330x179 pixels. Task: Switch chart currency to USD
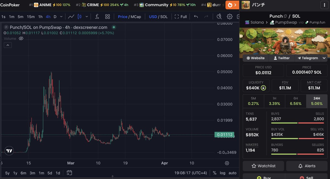click(153, 17)
